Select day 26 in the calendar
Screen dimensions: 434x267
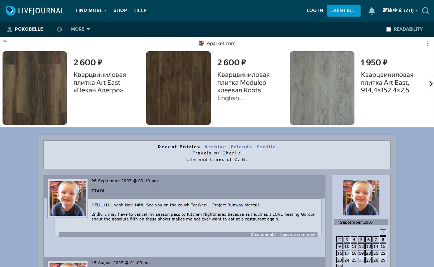point(361,260)
